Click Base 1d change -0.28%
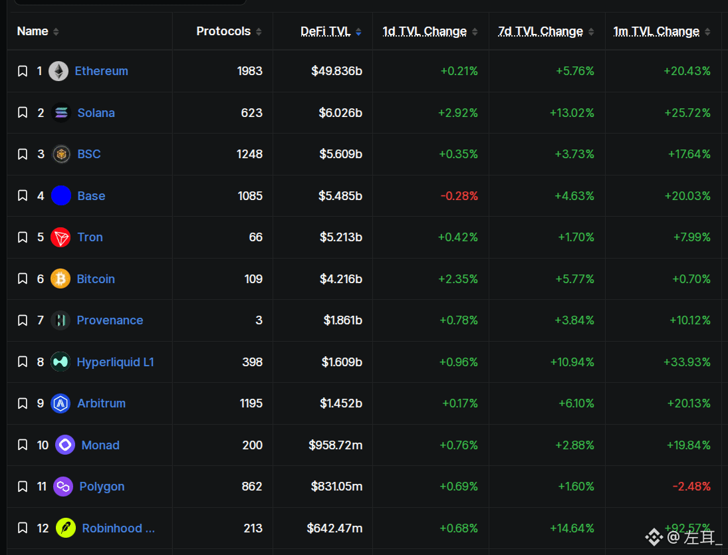 [x=459, y=196]
